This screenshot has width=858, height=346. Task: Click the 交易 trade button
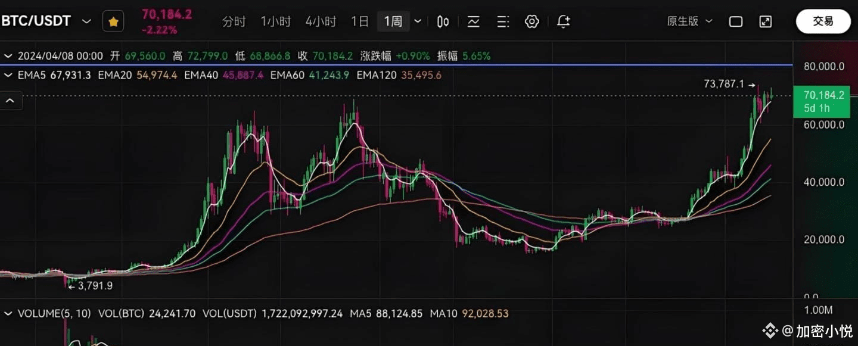823,21
